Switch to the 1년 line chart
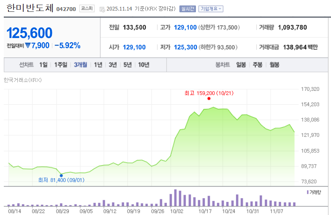Image resolution: width=331 pixels, height=215 pixels. [x=98, y=65]
